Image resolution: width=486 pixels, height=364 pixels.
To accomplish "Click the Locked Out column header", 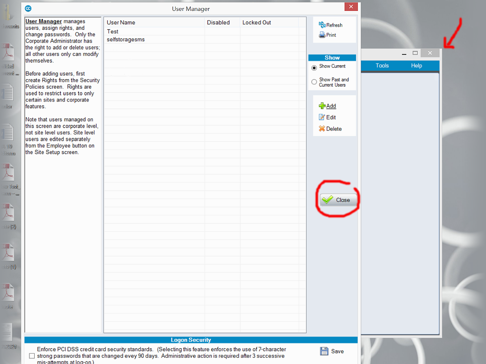I will pos(257,22).
